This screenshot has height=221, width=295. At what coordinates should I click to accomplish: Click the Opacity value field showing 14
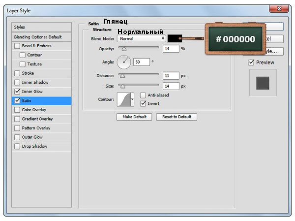pos(171,49)
